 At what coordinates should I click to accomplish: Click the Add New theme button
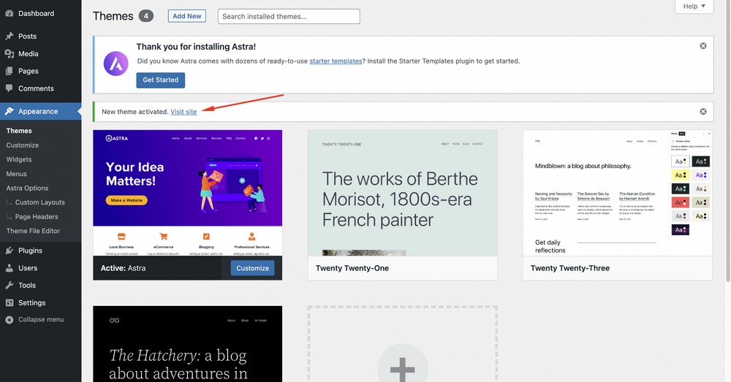(186, 16)
